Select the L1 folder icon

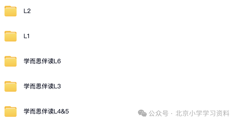[11, 36]
